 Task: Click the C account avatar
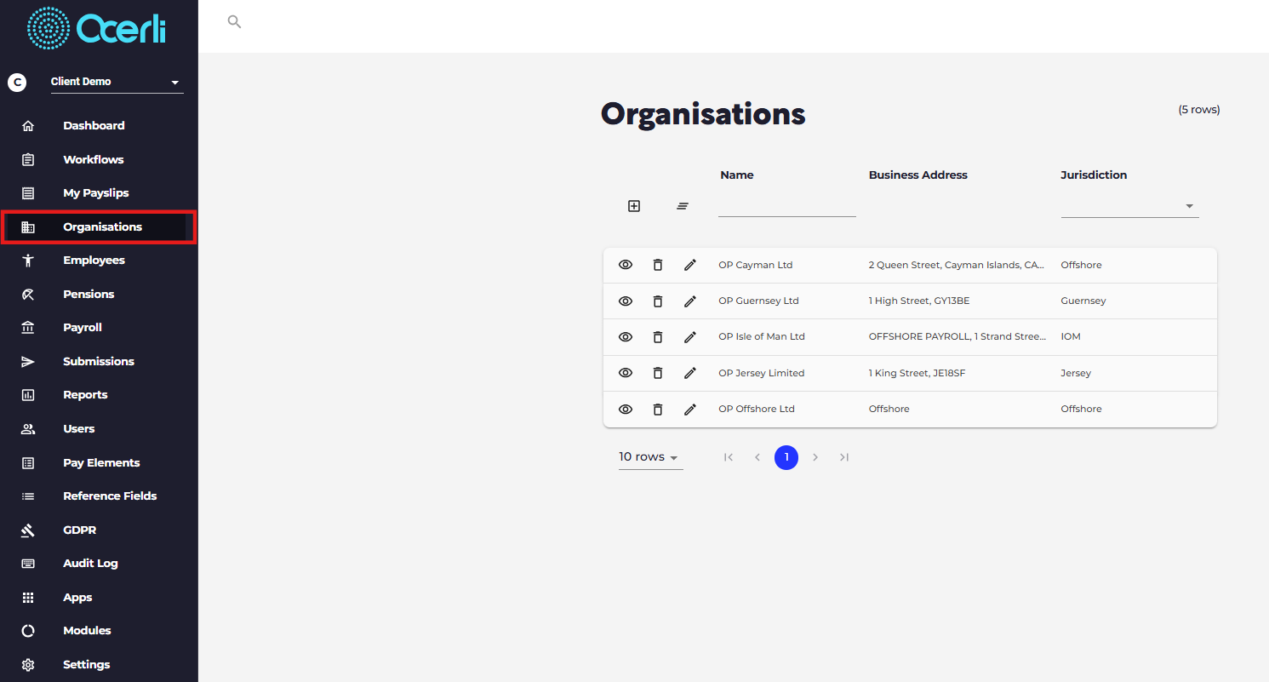pyautogui.click(x=17, y=83)
